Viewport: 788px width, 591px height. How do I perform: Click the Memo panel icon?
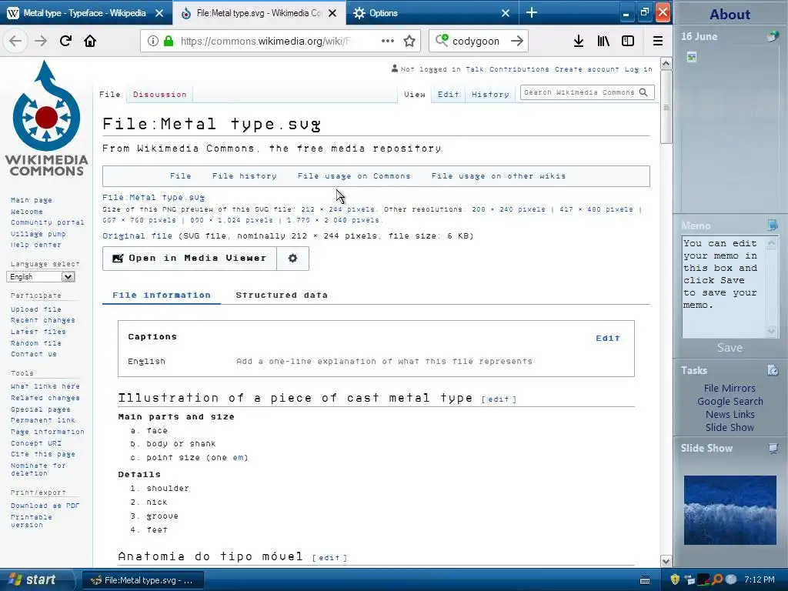pos(773,225)
